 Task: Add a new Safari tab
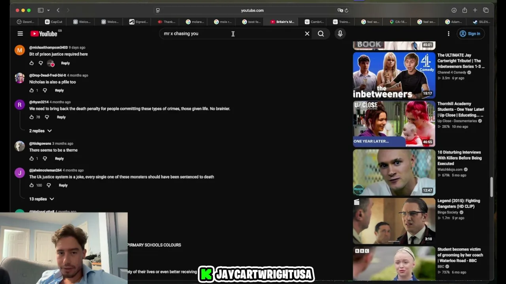[x=475, y=10]
